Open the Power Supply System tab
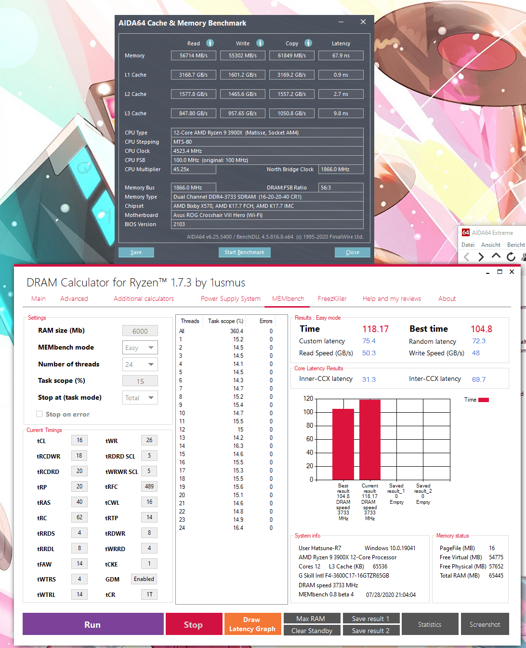 pyautogui.click(x=230, y=298)
